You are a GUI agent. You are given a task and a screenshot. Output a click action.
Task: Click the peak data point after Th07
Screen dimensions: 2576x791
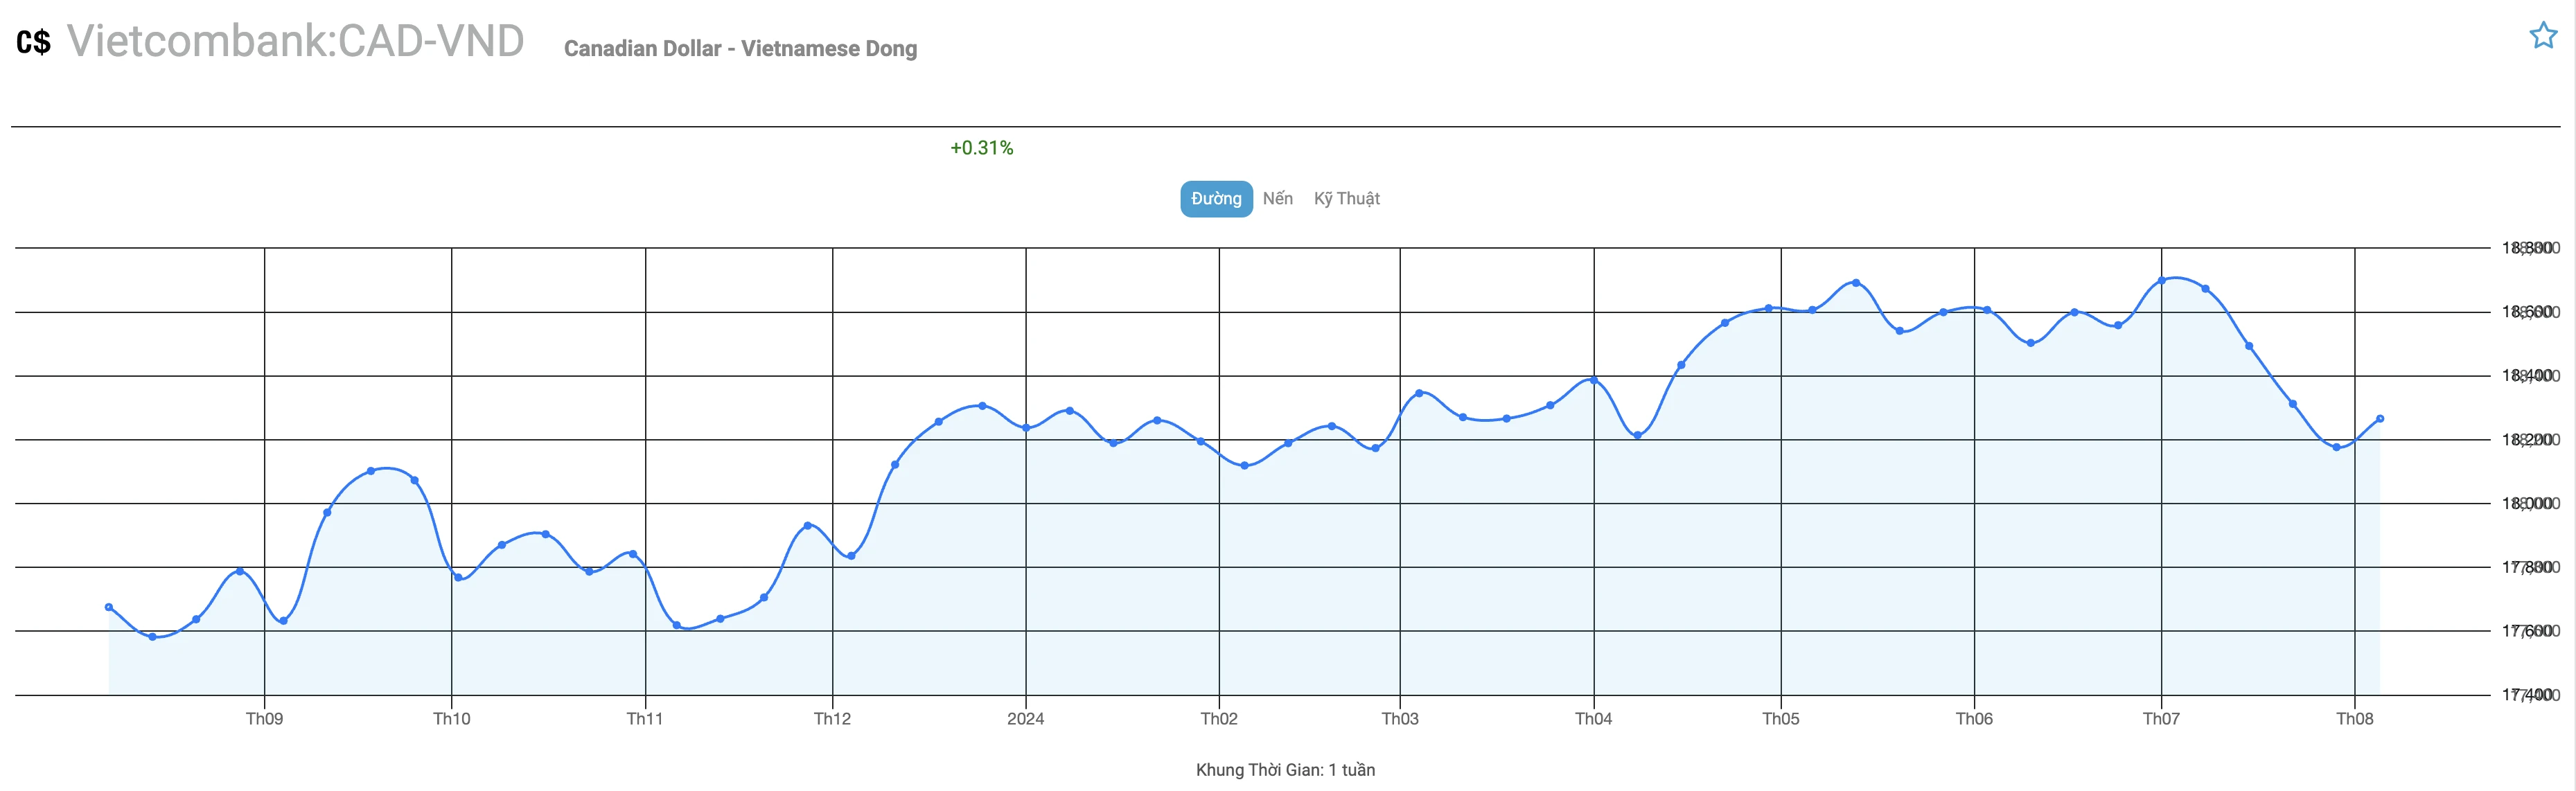coord(2161,281)
